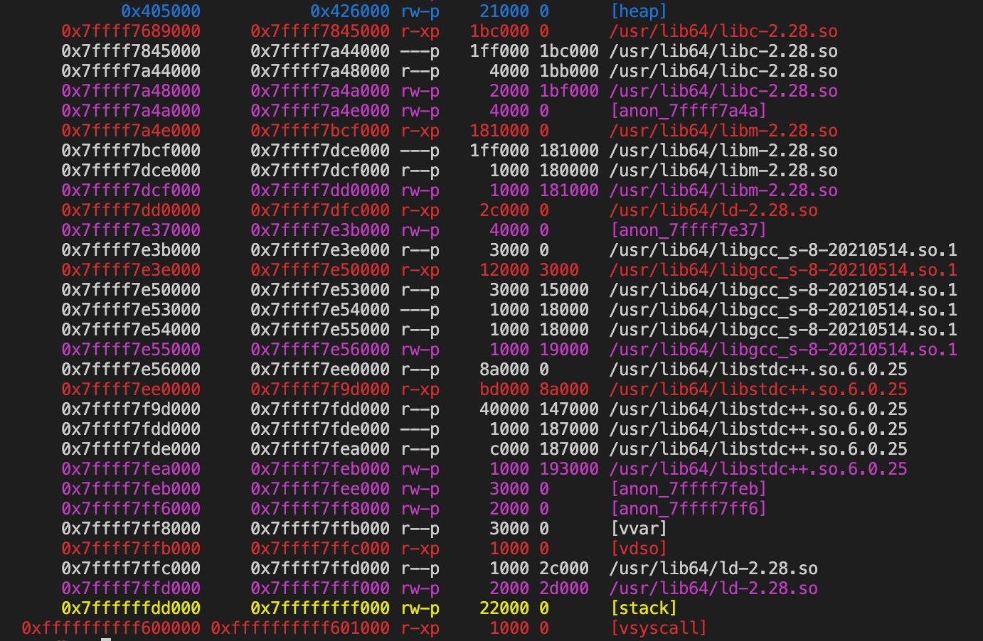
Task: Click size 40000 in libstdc++ row
Action: 504,409
